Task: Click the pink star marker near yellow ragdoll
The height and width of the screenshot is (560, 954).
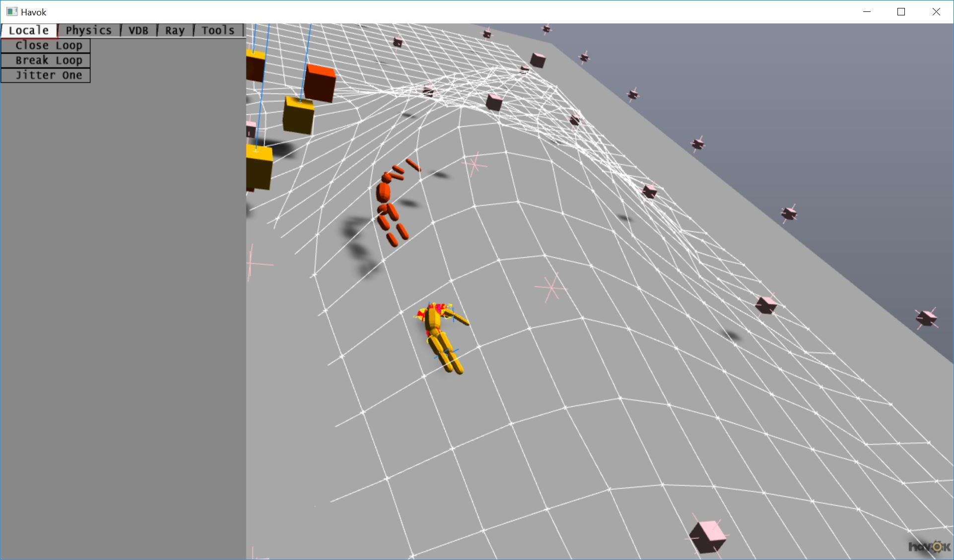Action: (x=550, y=287)
